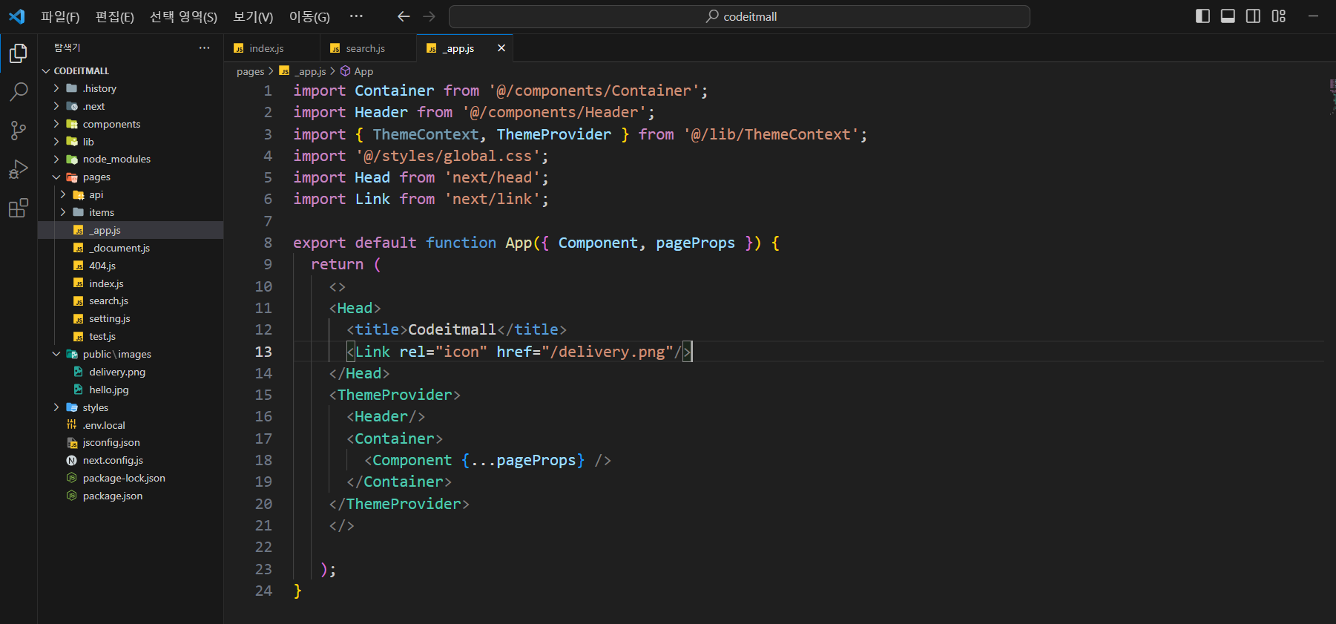Minimize the VS Code window
Viewport: 1336px width, 624px height.
tap(1313, 16)
